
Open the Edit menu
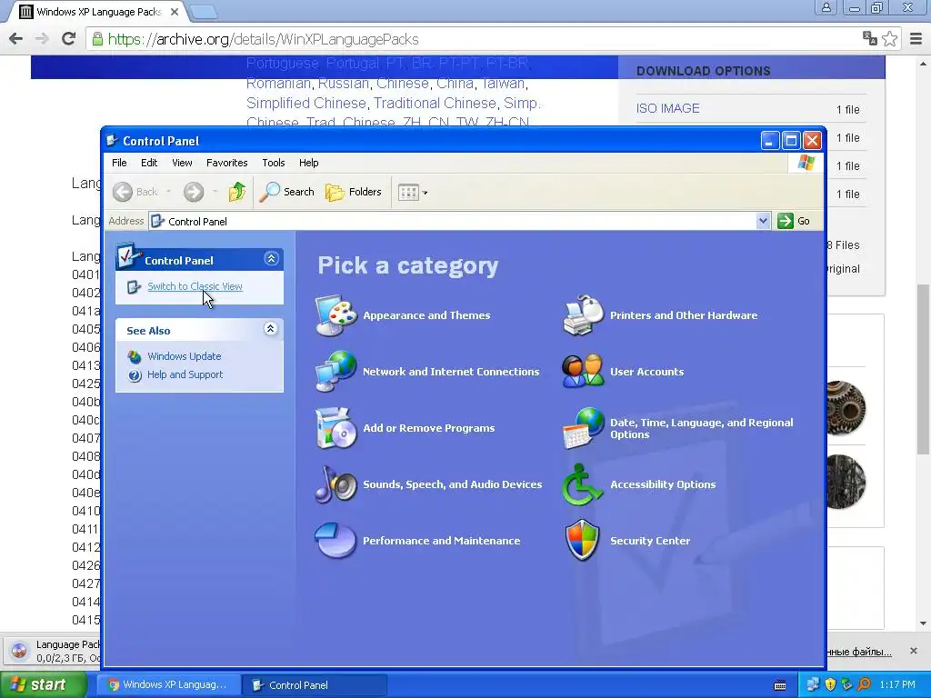[x=149, y=163]
